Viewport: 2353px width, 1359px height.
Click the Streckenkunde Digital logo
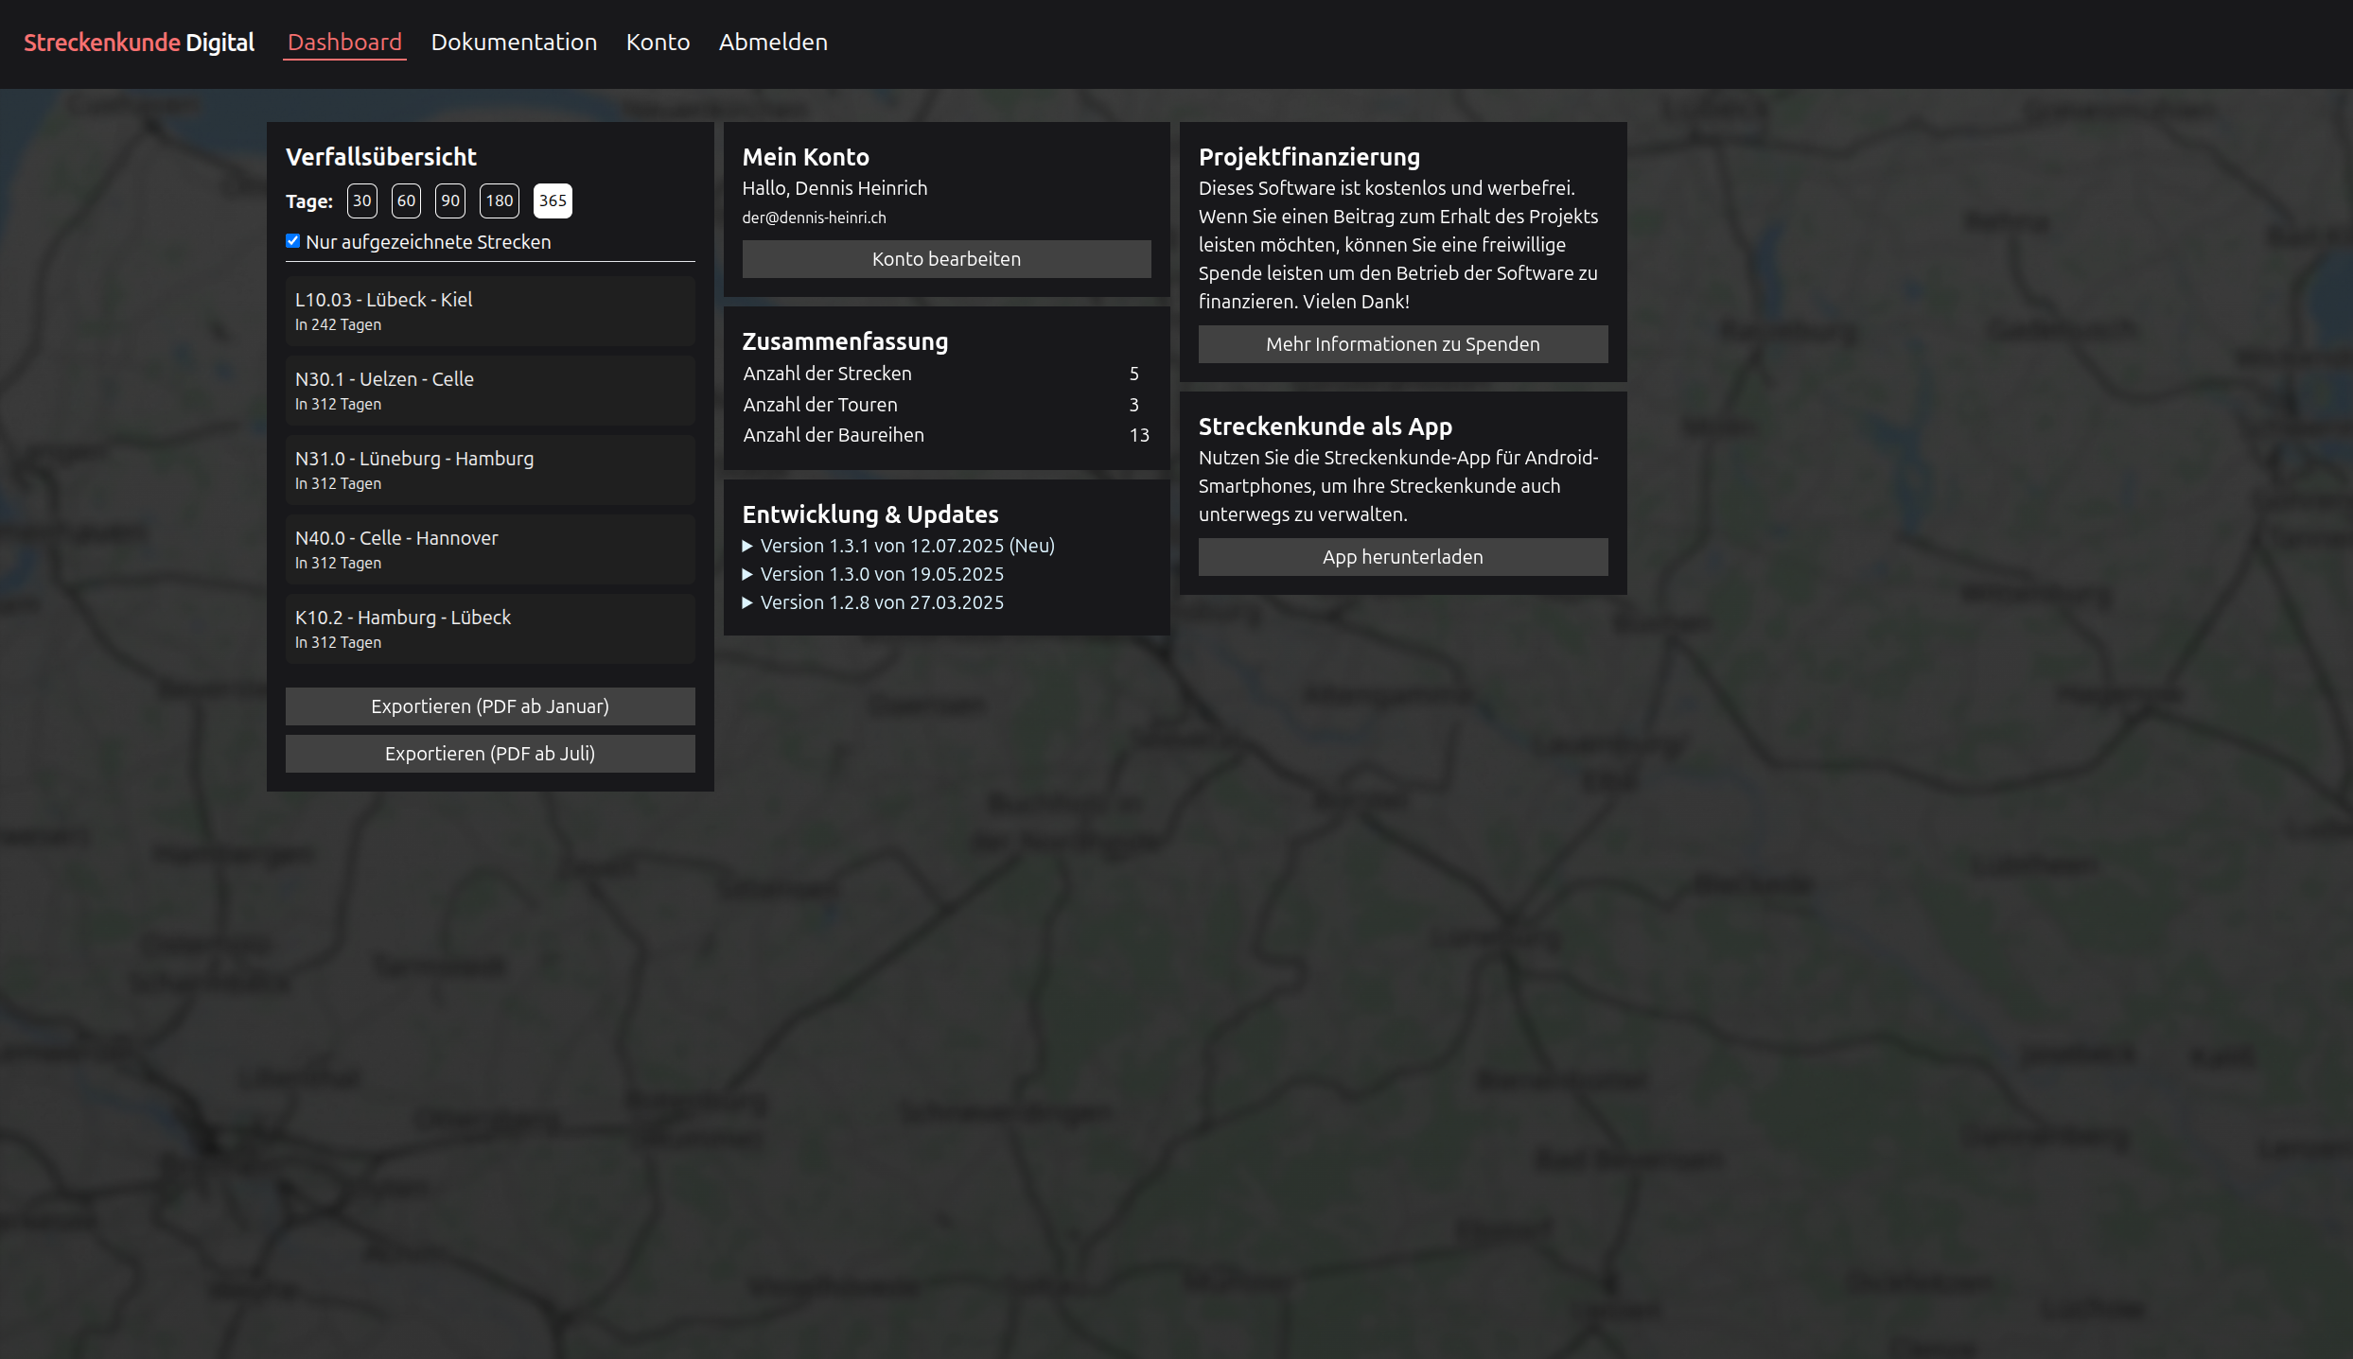point(137,42)
